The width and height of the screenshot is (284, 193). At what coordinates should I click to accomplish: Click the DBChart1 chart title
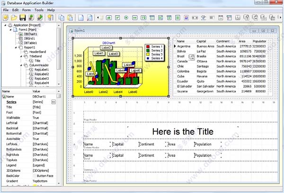pos(109,43)
